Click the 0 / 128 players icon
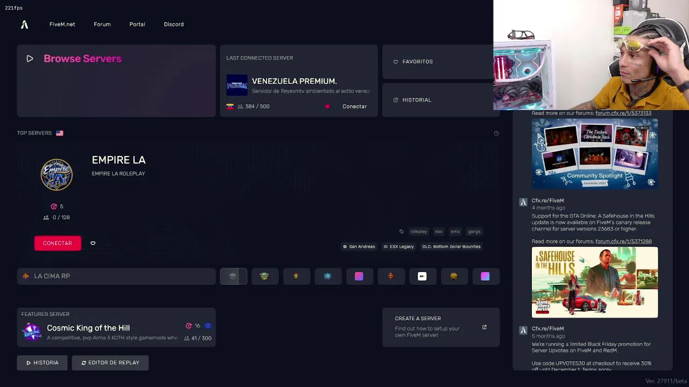Image resolution: width=689 pixels, height=387 pixels. coord(46,218)
